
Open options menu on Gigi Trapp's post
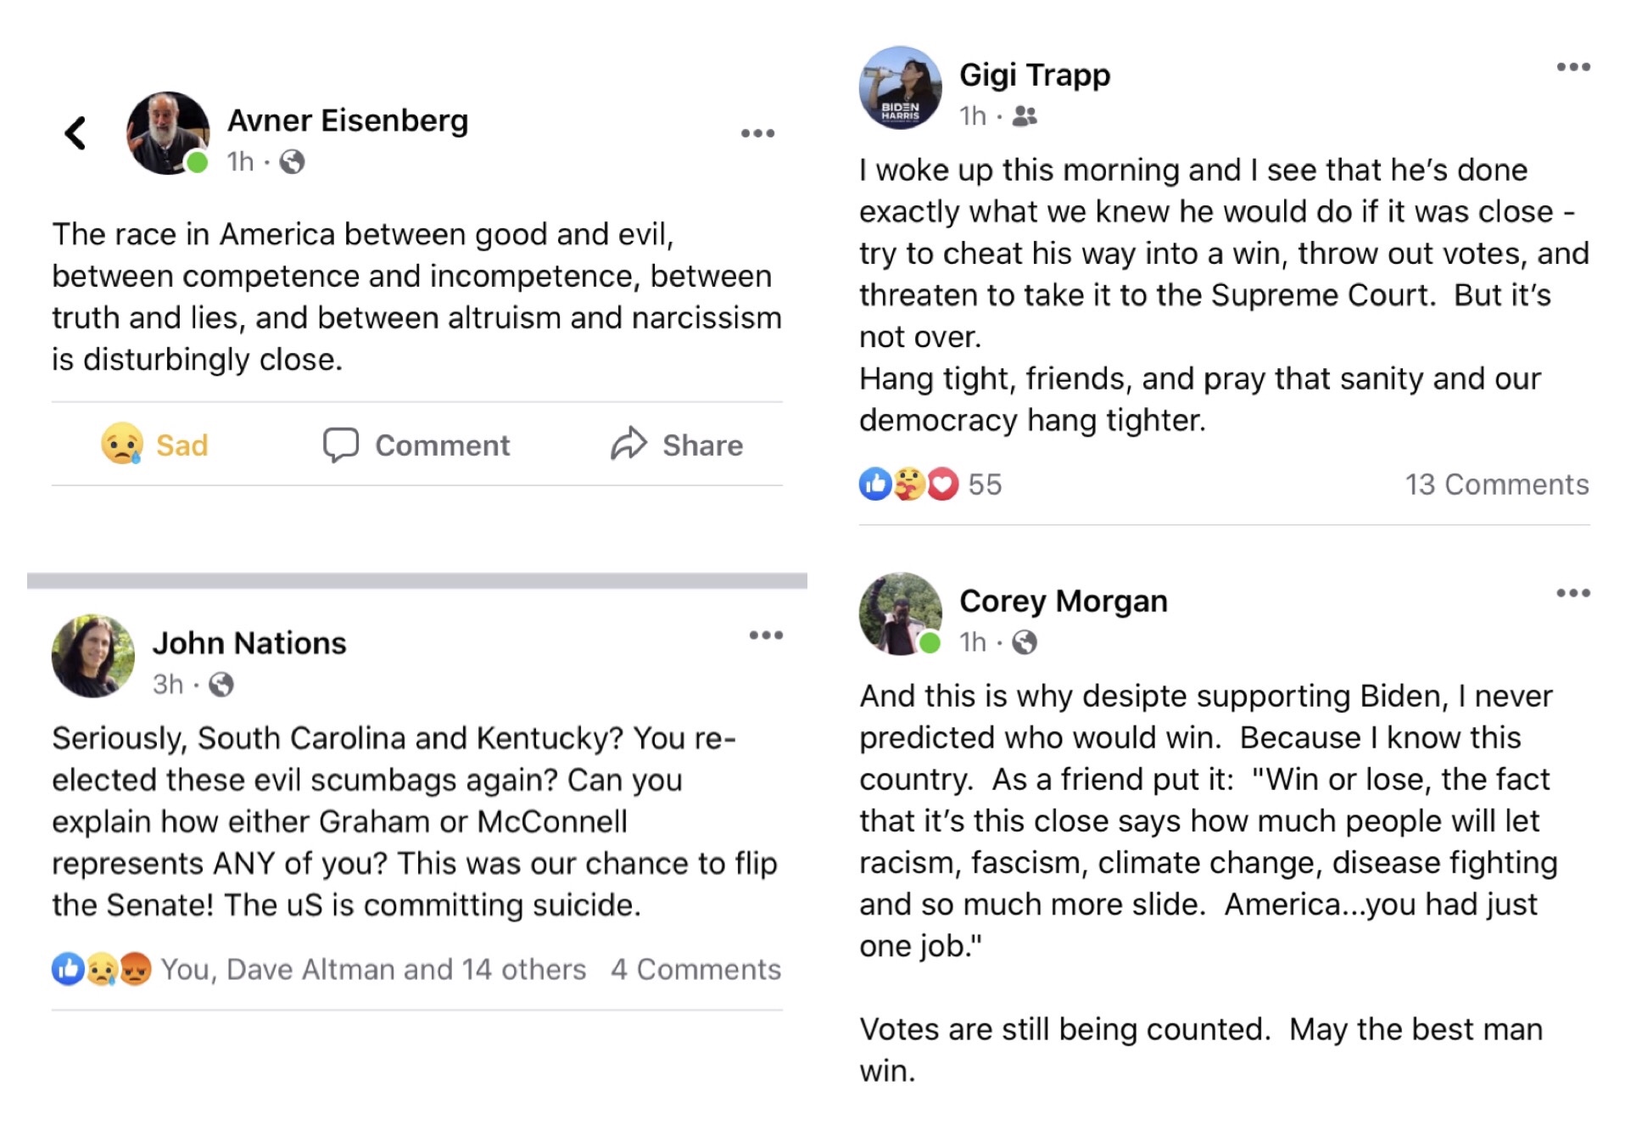1572,67
